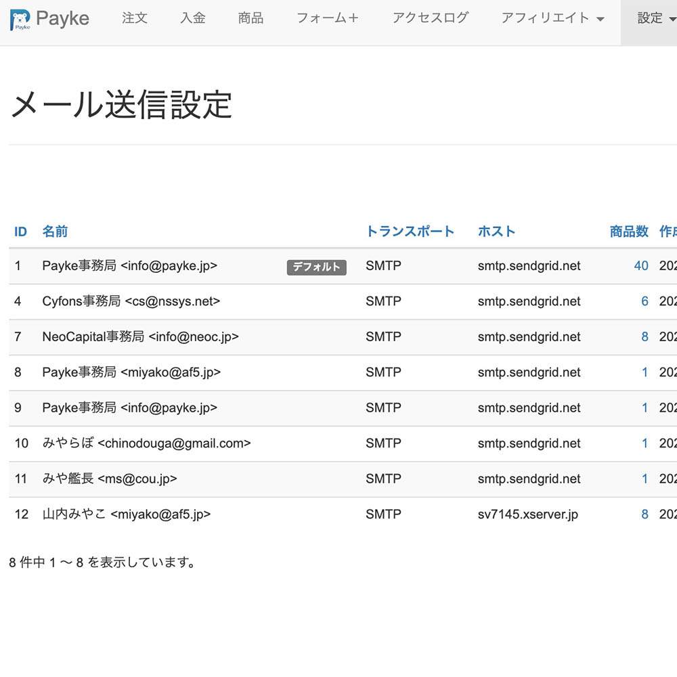Open the アクセスログ page
This screenshot has width=677, height=677.
point(431,18)
